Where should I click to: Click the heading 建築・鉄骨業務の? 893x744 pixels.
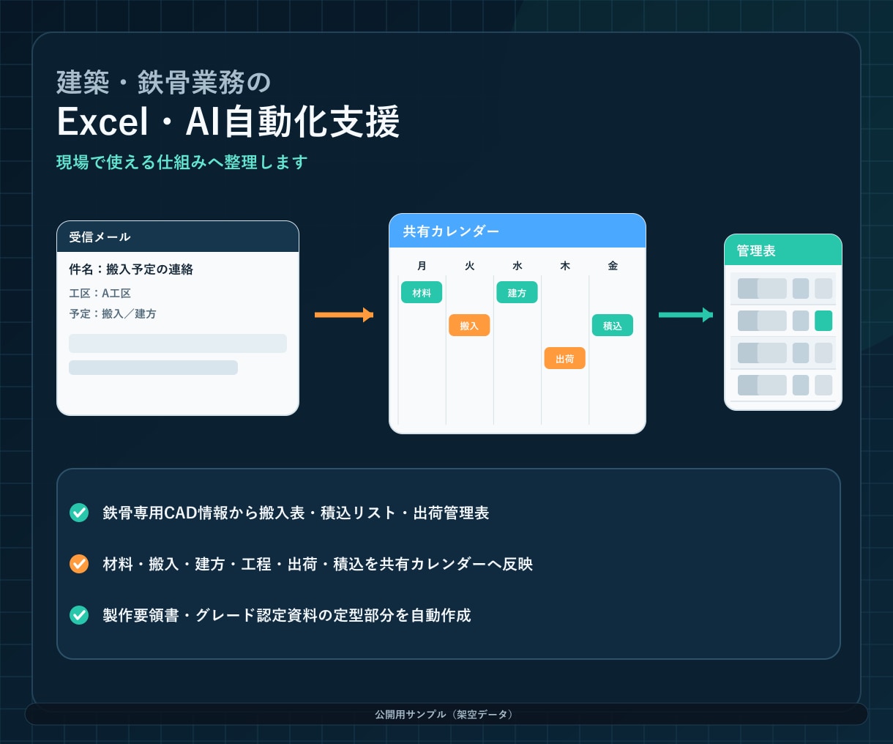[164, 82]
